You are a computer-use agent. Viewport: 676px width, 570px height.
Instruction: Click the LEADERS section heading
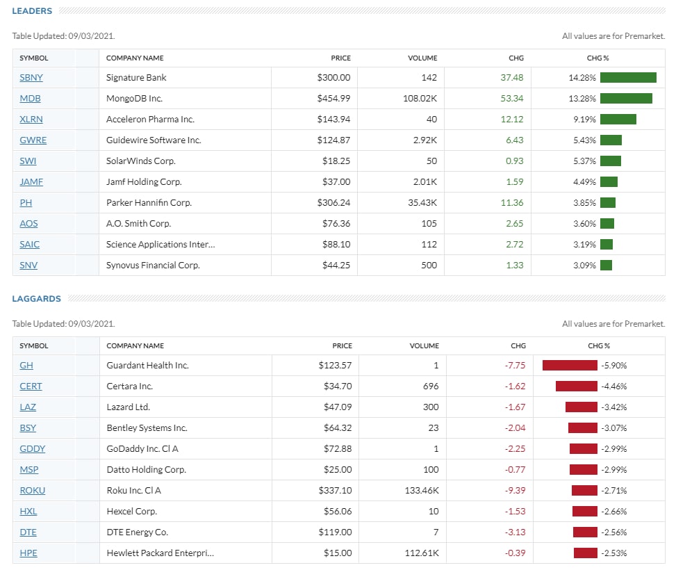click(32, 11)
